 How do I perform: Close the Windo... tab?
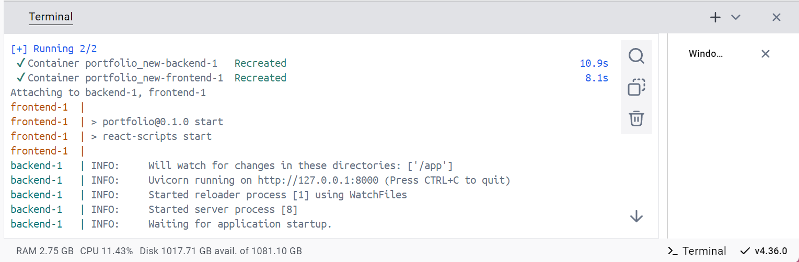click(766, 54)
